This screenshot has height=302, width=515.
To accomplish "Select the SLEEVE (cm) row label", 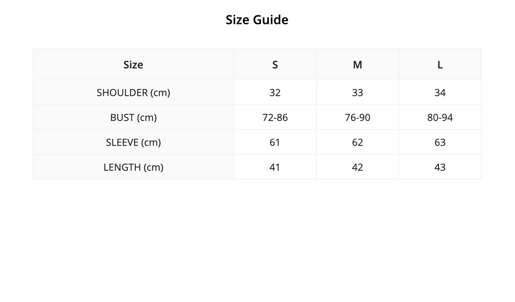I will (133, 142).
